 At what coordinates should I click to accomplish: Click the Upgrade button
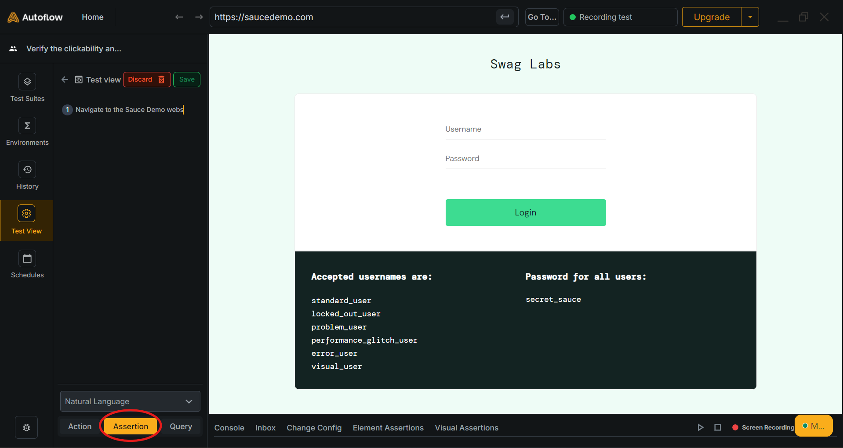point(712,17)
